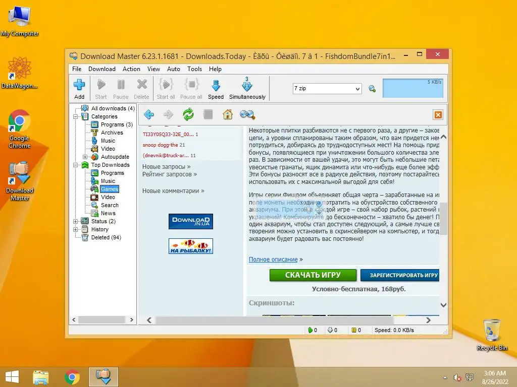Open the Download menu
Viewport: 517px width, 387px height.
[x=102, y=69]
